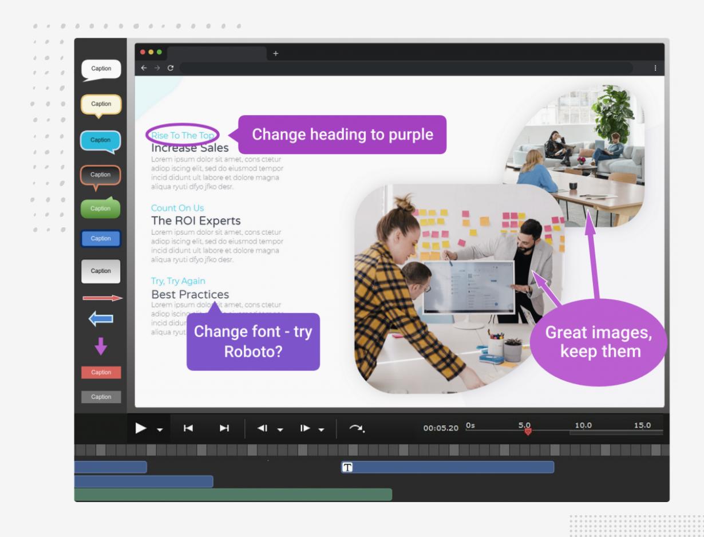Viewport: 704px width, 537px height.
Task: Open the play options dropdown arrow
Action: click(160, 429)
